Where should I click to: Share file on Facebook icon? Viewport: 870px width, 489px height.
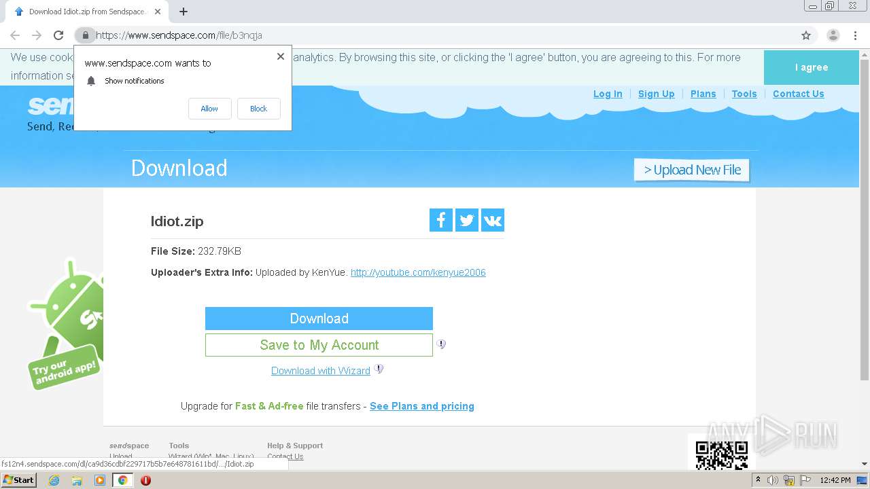click(441, 220)
